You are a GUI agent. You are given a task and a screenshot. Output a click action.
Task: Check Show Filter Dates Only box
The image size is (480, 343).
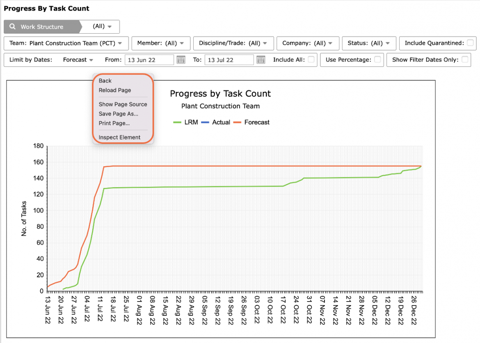point(465,59)
